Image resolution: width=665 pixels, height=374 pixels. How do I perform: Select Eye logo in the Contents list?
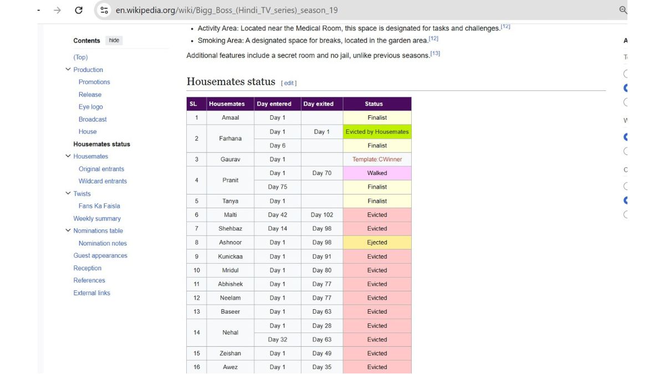(90, 107)
